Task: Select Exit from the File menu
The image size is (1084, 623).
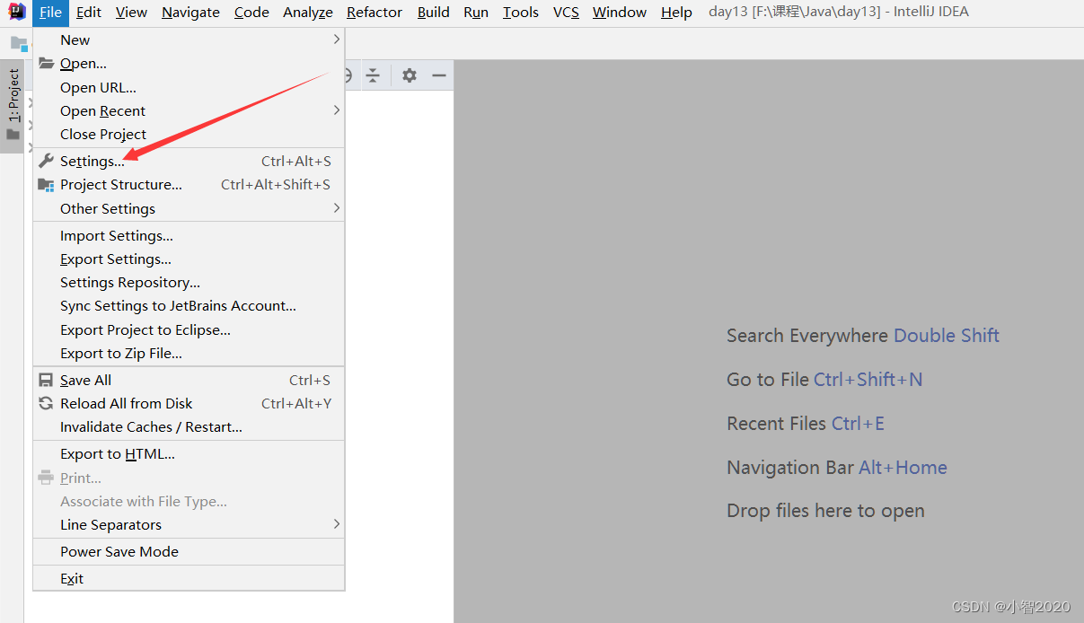Action: 189,579
